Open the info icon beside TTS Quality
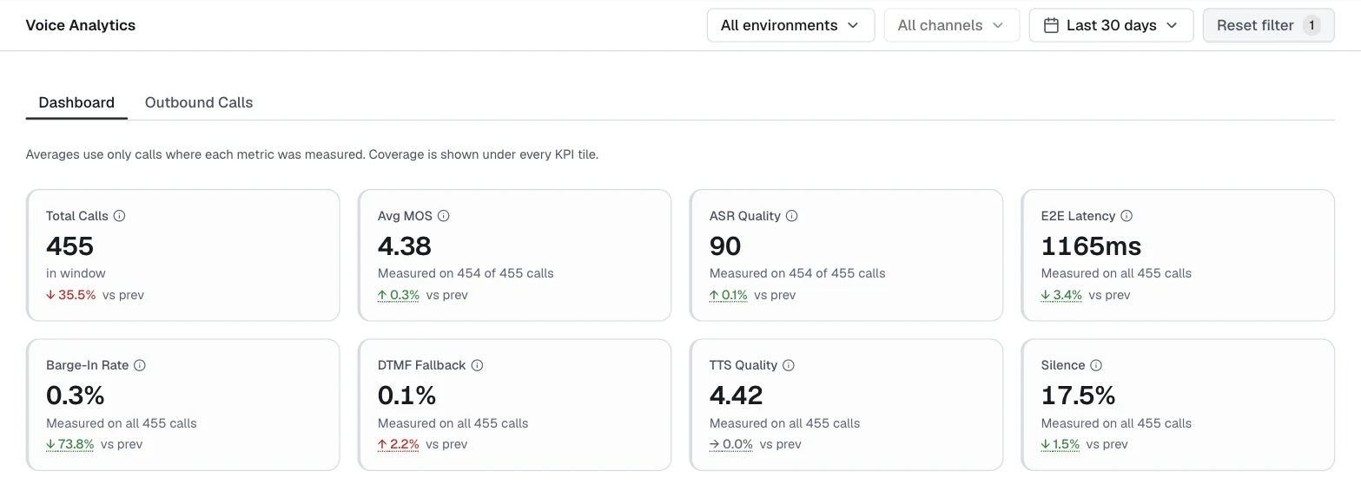1361x484 pixels. [x=788, y=365]
